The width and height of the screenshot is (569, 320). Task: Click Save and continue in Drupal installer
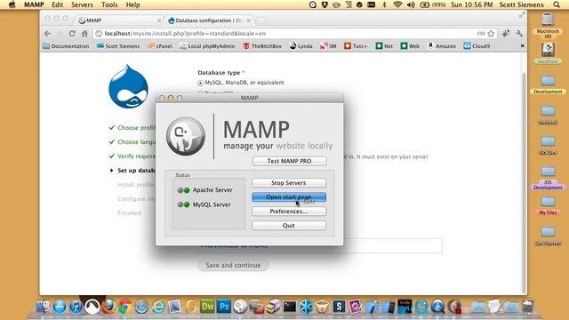coord(233,265)
